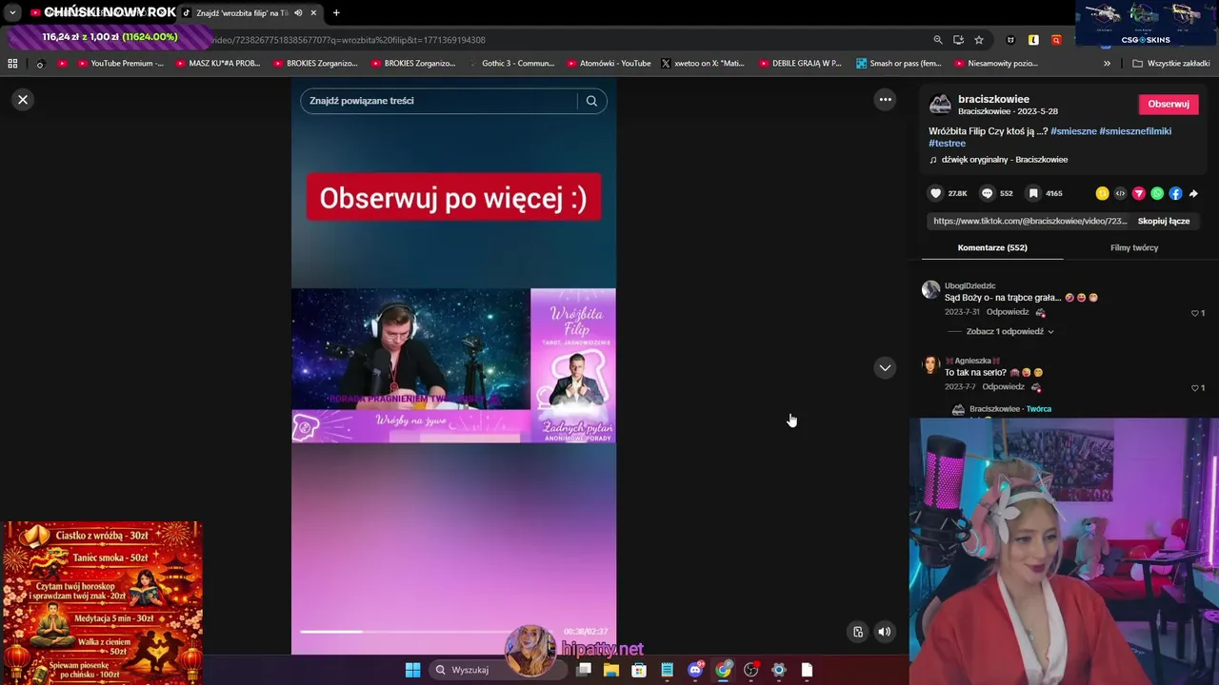
Task: Open the bookmarks apps grid icon
Action: coord(12,64)
